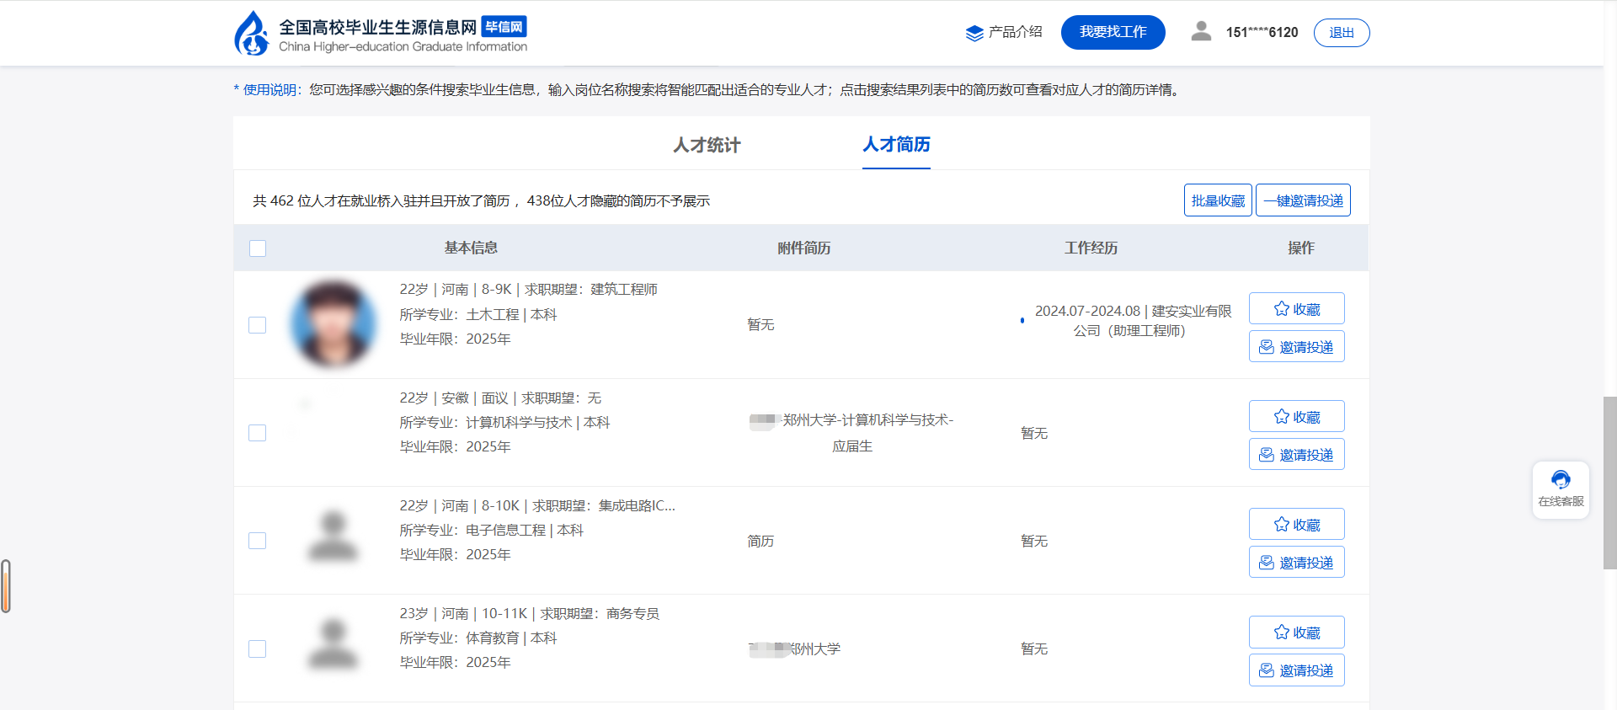Switch to the 人才统计 tab
Viewport: 1617px width, 710px height.
[707, 145]
